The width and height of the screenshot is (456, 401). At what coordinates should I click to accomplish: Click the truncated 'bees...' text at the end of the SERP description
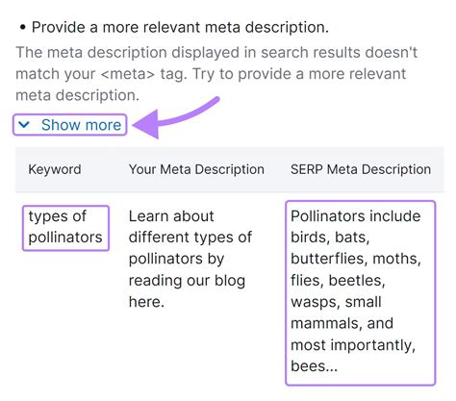(x=314, y=366)
